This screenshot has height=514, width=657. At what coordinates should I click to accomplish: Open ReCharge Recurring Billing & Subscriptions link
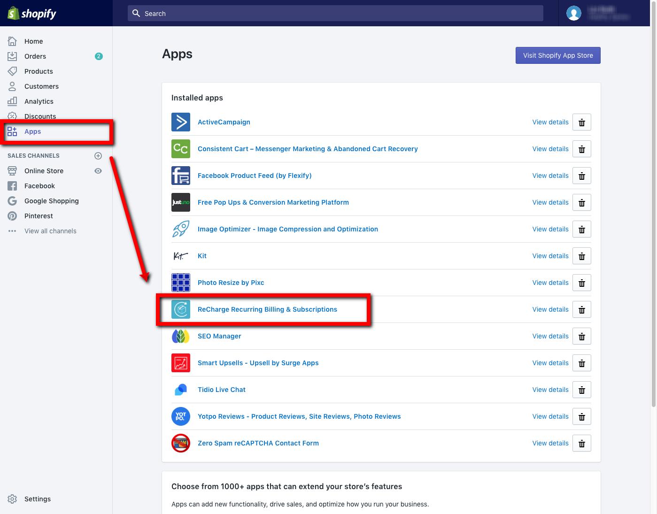pos(267,309)
